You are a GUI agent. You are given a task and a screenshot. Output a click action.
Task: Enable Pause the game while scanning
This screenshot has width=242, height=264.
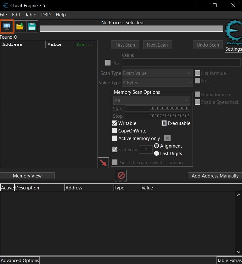click(115, 162)
